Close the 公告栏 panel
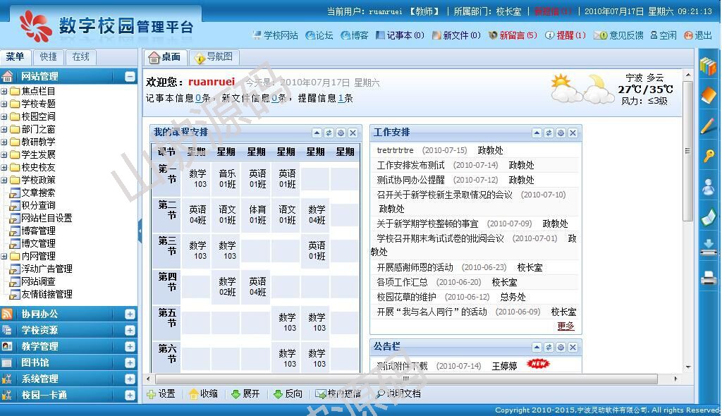The image size is (722, 416). [573, 348]
